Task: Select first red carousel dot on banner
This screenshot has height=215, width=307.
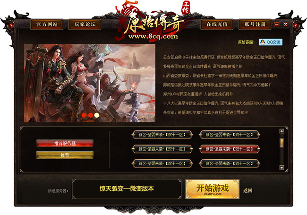Action: click(84, 115)
